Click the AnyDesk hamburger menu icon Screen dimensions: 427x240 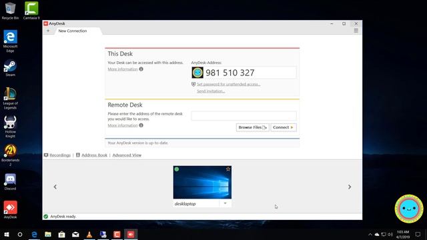(x=356, y=31)
